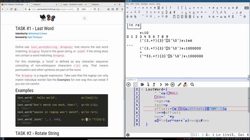Open the 140% zoom level indicator

pyautogui.click(x=84, y=9)
